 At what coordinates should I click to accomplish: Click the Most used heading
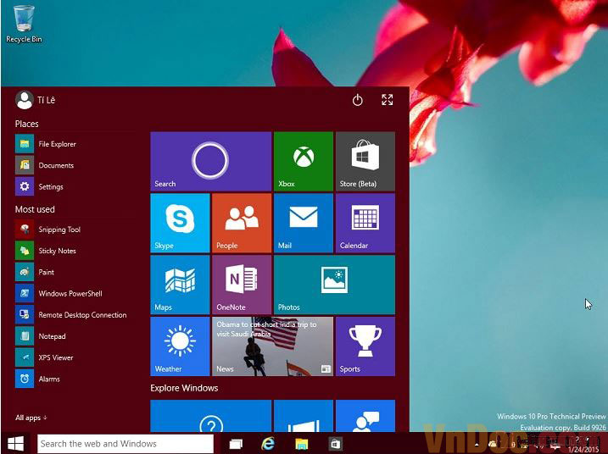point(35,209)
